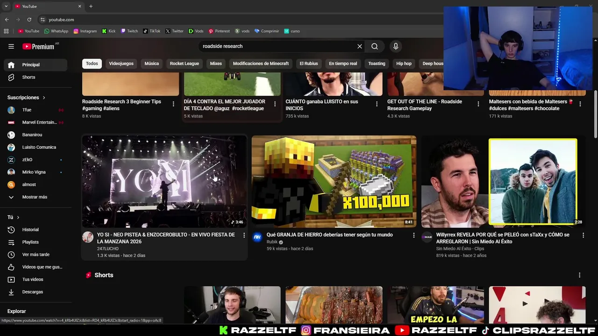Play the Willyrrex and sTaXx thumbnail

pos(503,182)
